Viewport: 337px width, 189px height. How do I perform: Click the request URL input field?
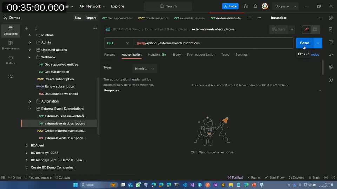point(213,43)
